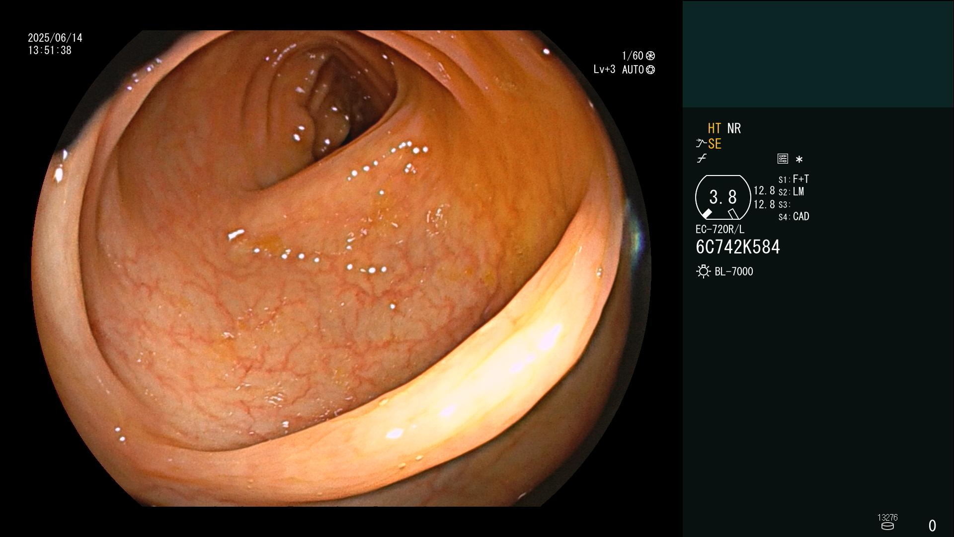Select the HT indicator
The image size is (954, 537).
[x=714, y=128]
